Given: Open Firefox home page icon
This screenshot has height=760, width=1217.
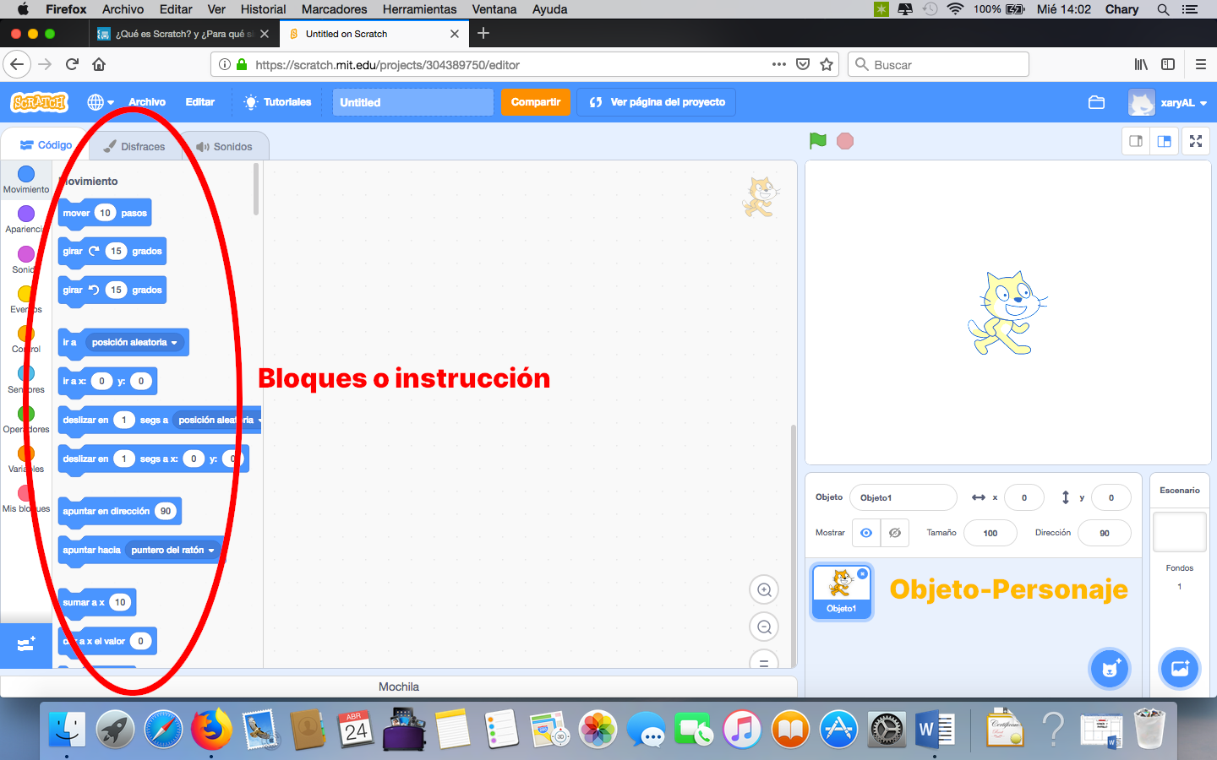Looking at the screenshot, I should point(99,64).
